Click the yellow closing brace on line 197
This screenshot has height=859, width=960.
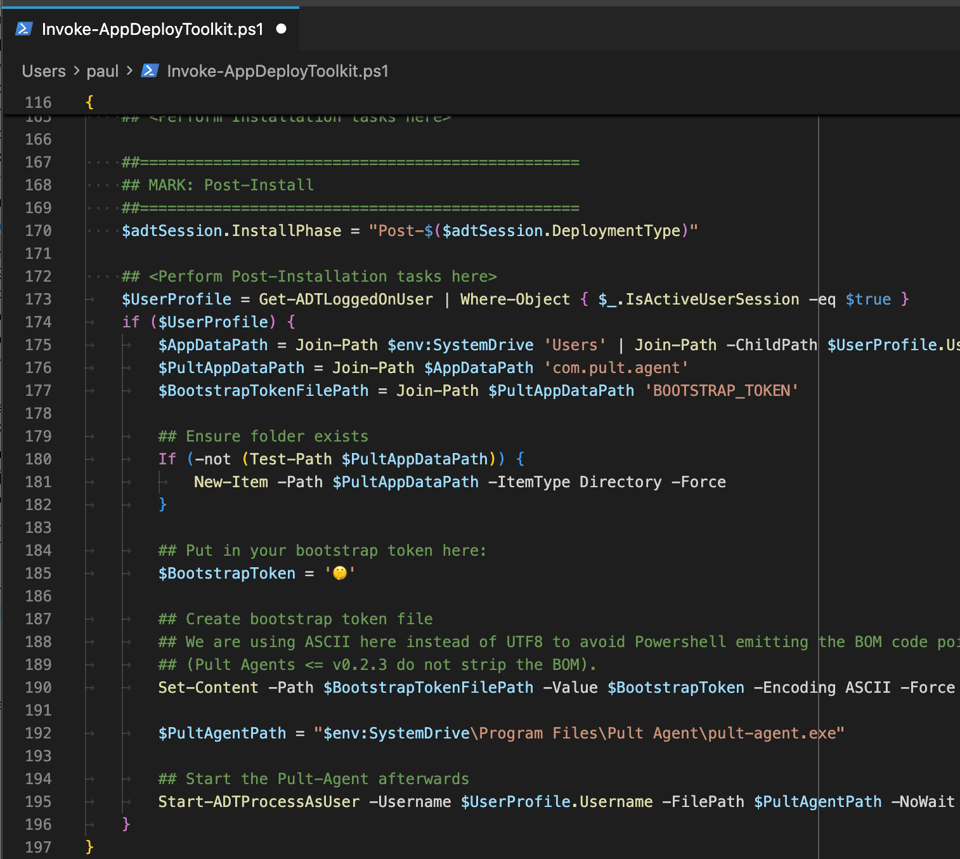(89, 847)
